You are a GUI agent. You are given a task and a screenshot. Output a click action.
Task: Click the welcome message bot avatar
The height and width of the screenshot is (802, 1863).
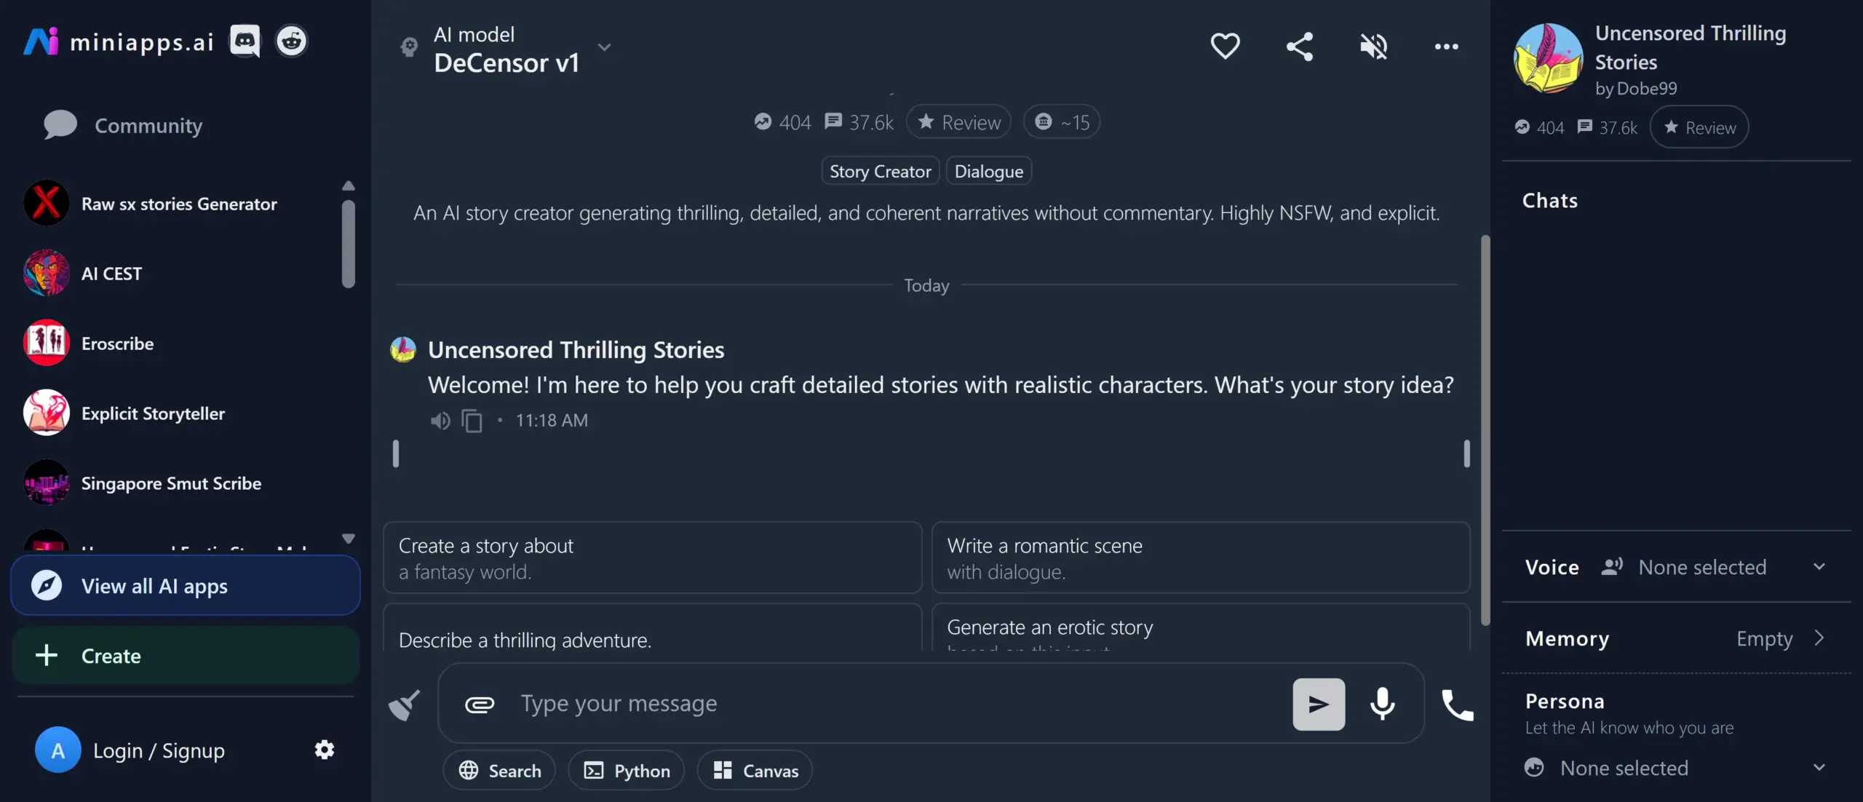tap(403, 349)
